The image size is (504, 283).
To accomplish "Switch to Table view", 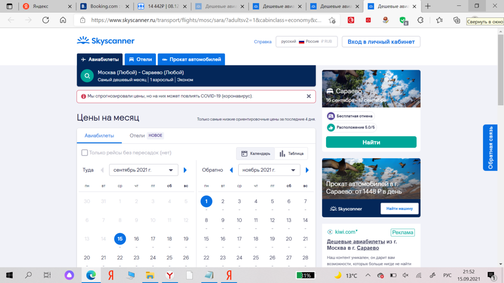I will pyautogui.click(x=291, y=153).
